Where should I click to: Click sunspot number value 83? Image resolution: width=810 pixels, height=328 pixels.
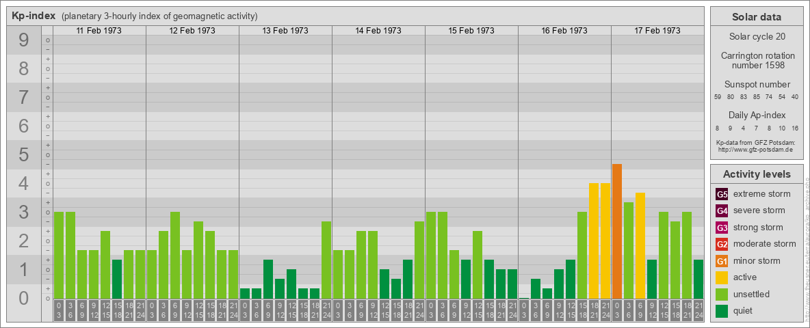744,97
